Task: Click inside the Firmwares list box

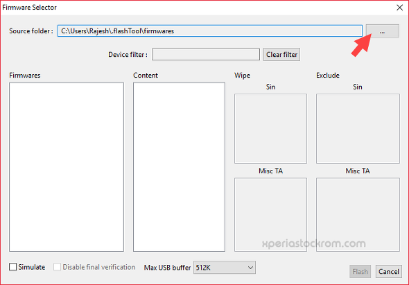Action: coord(67,167)
